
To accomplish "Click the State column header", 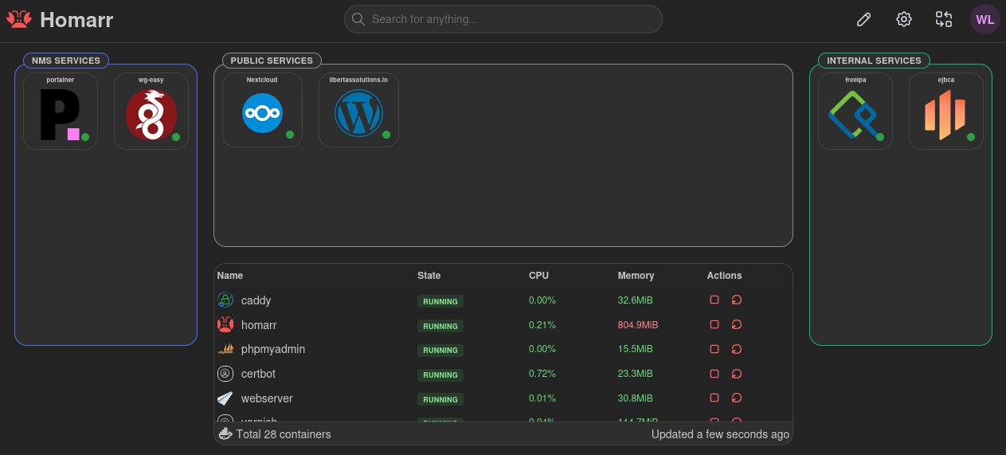I will click(429, 276).
